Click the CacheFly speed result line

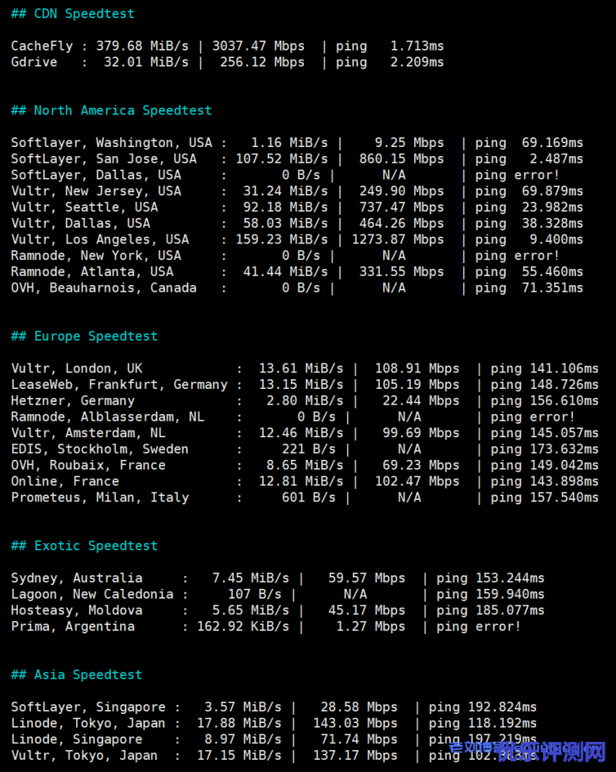coord(226,46)
